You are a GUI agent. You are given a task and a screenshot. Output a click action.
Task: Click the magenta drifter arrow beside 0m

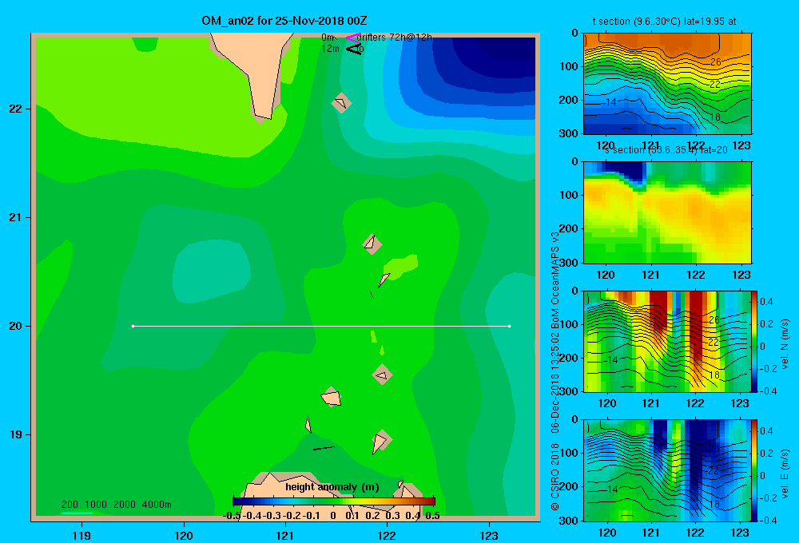(x=353, y=38)
